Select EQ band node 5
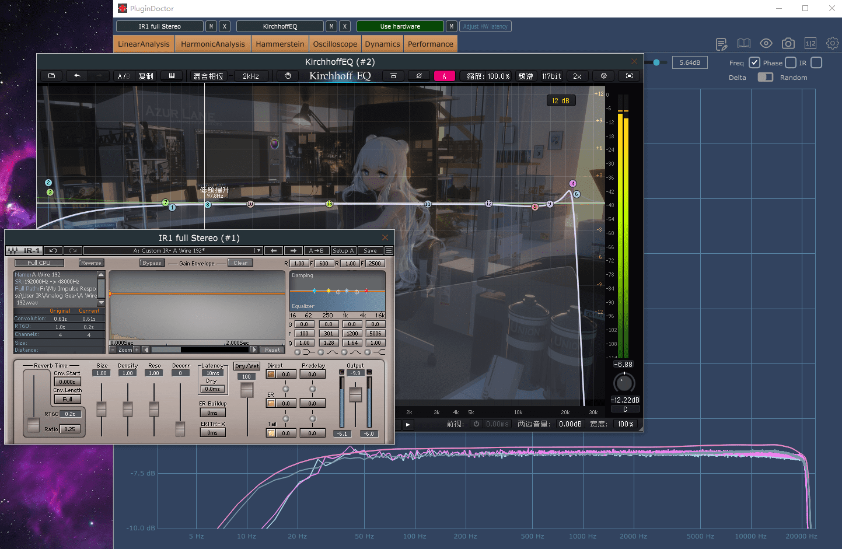This screenshot has height=549, width=842. pyautogui.click(x=535, y=207)
